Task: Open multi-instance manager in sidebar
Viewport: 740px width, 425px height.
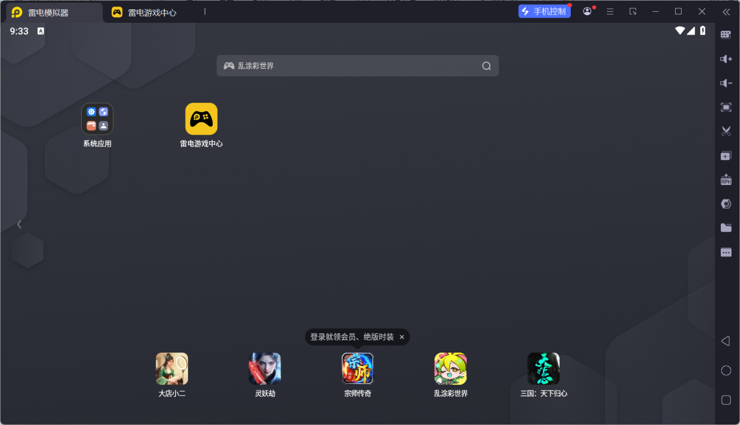Action: (x=726, y=156)
